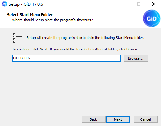Click the disabled maximize button
Viewport: 161px width, 126px height.
click(x=139, y=4)
